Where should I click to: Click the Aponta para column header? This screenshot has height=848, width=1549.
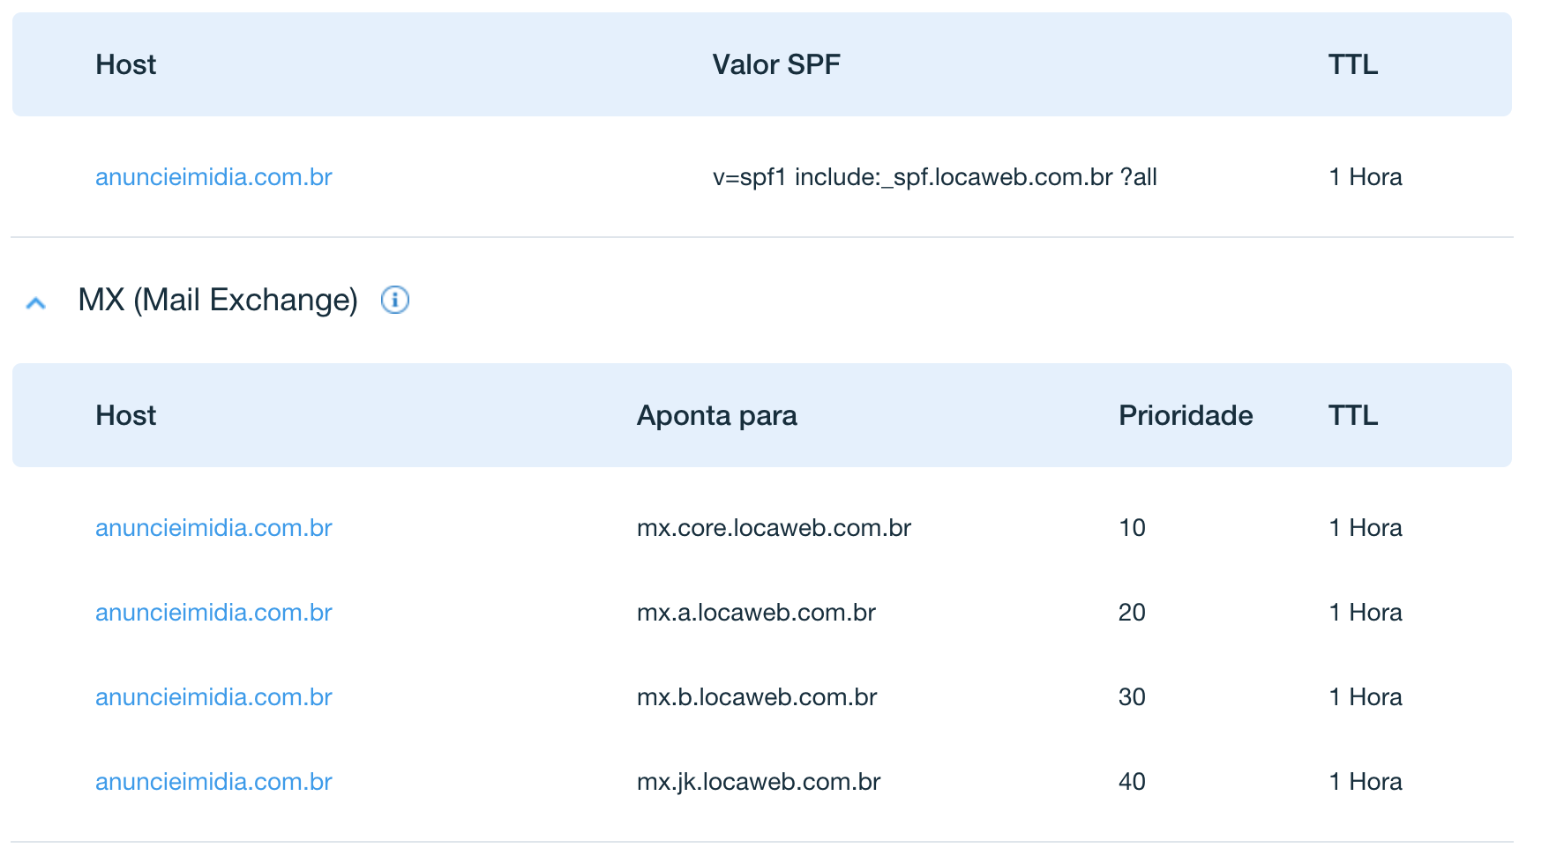pos(717,415)
